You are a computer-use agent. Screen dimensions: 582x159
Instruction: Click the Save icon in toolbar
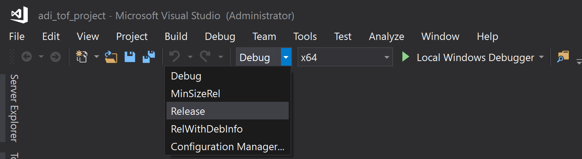(130, 57)
